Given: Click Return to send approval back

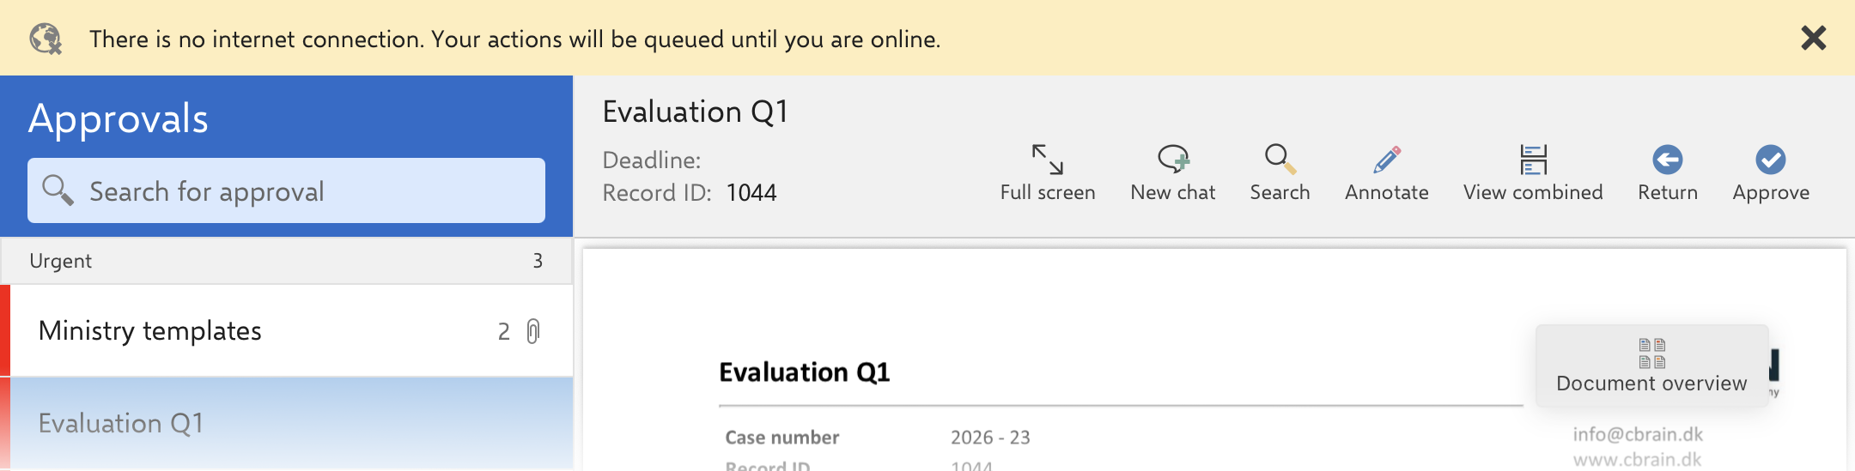Looking at the screenshot, I should (1668, 172).
